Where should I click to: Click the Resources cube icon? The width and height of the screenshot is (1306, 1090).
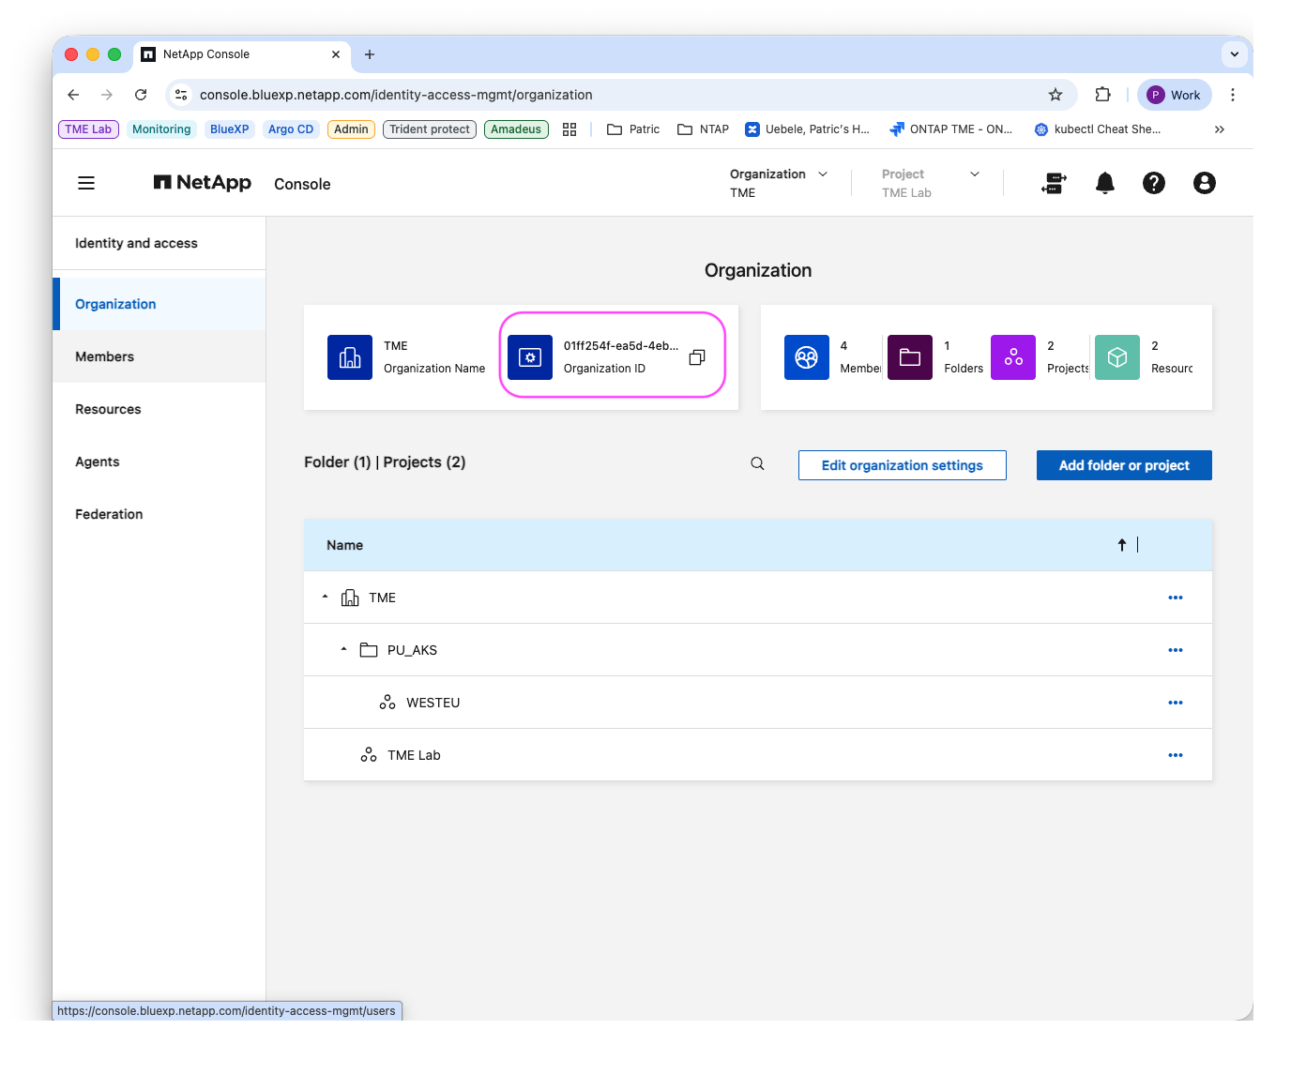point(1117,357)
